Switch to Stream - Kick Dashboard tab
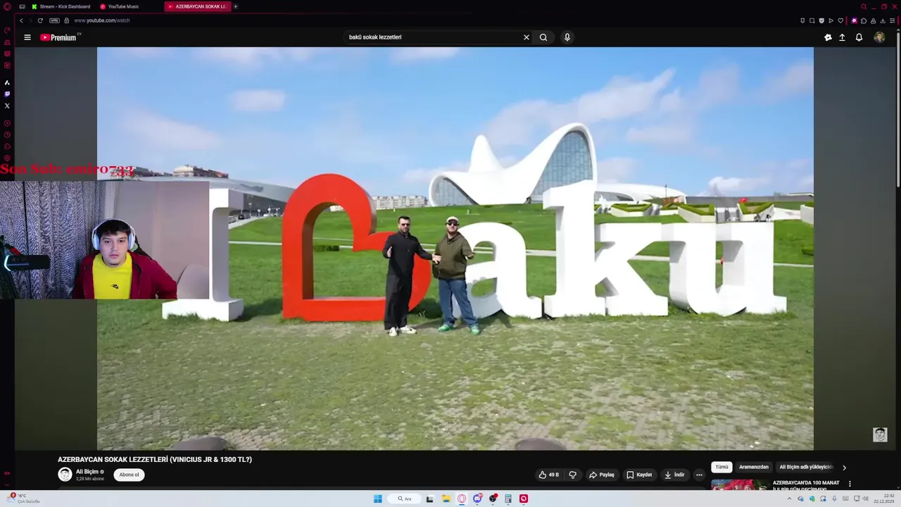This screenshot has width=901, height=507. coord(61,6)
